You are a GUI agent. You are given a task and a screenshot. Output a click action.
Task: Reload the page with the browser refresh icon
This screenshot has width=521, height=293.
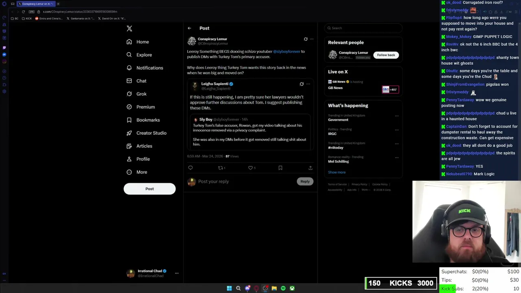[x=23, y=11]
